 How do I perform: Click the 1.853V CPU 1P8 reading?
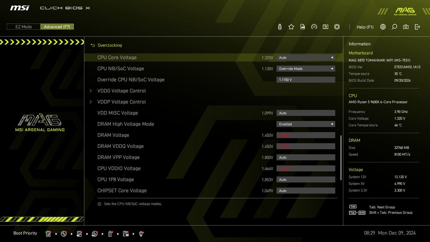point(267,179)
